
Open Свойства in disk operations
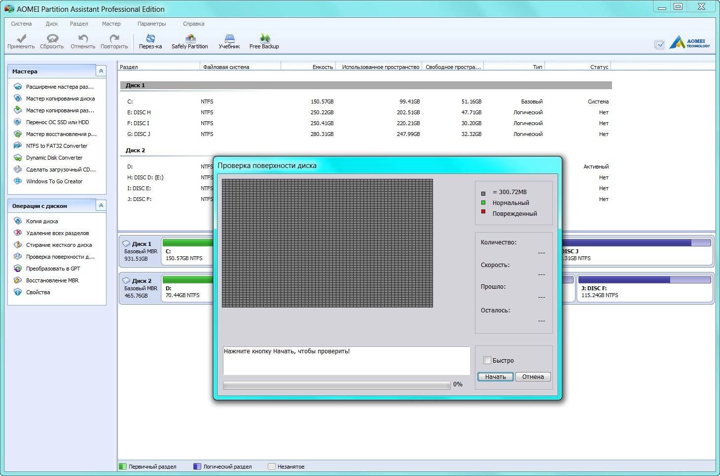pos(32,292)
